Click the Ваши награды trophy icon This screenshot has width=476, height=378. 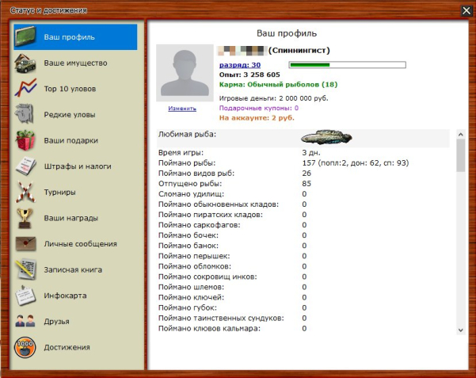pos(27,218)
